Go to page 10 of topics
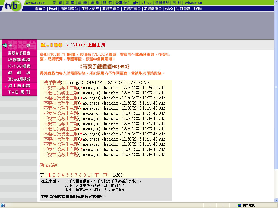Viewport: 278px width, 208px height. coord(90,175)
